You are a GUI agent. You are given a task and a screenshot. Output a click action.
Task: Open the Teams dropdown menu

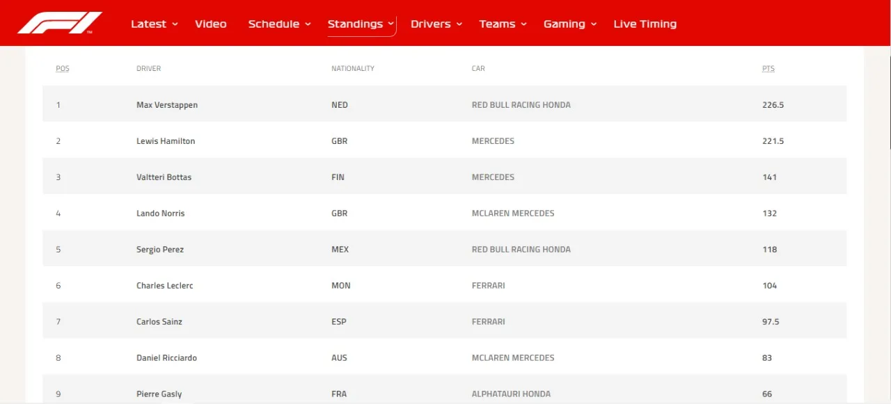click(x=503, y=24)
